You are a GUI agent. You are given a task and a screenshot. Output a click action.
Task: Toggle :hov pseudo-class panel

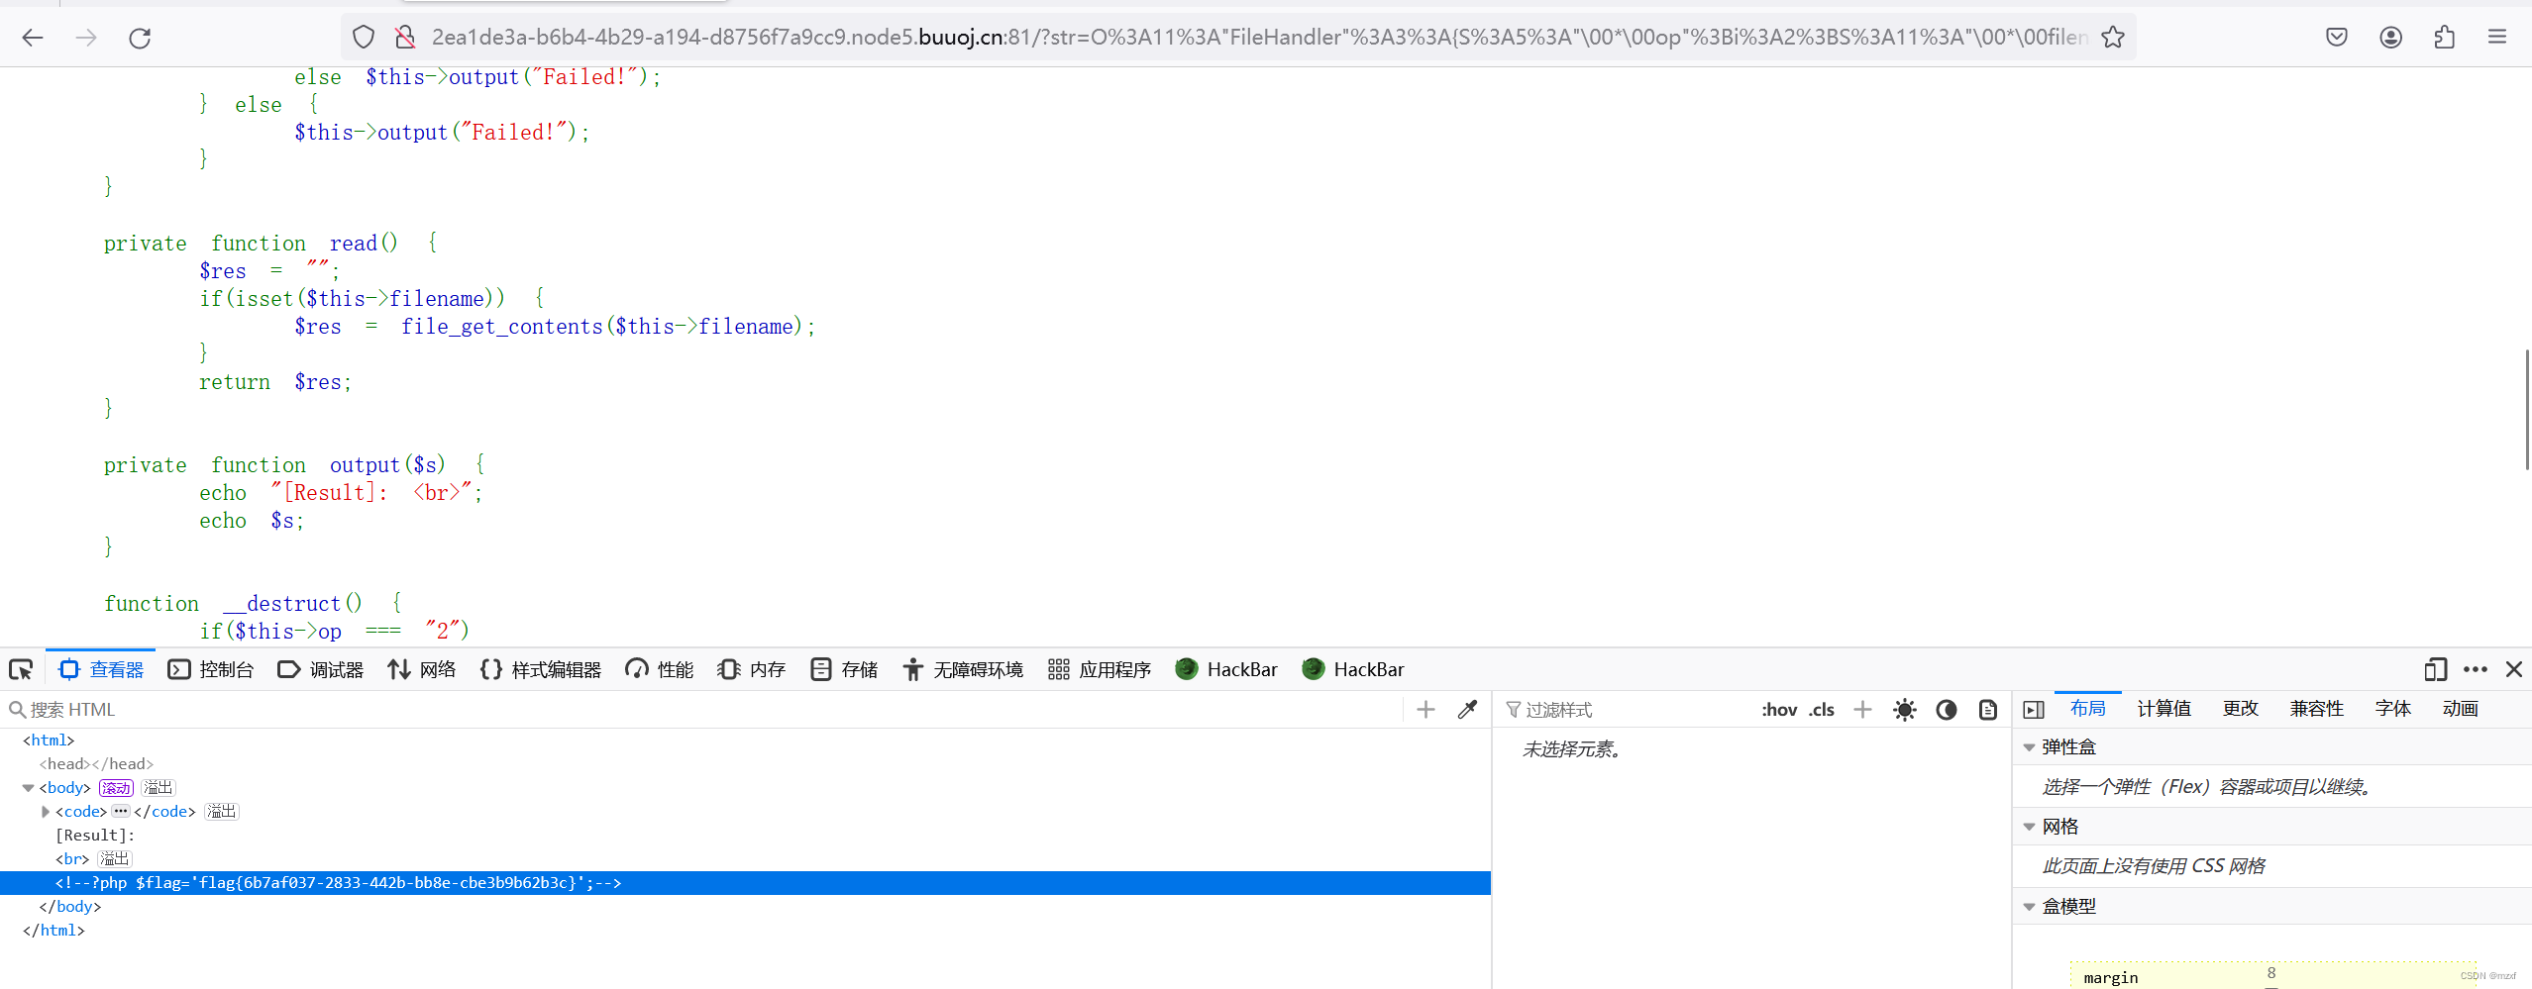click(1779, 710)
